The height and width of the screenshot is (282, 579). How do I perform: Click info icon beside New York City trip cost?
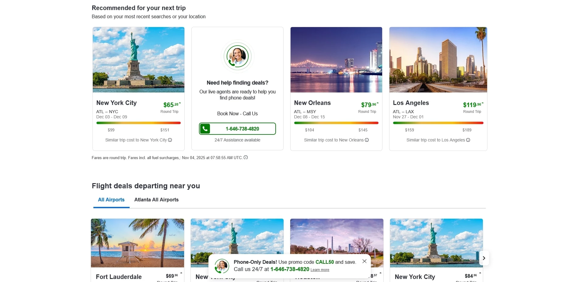tap(170, 140)
